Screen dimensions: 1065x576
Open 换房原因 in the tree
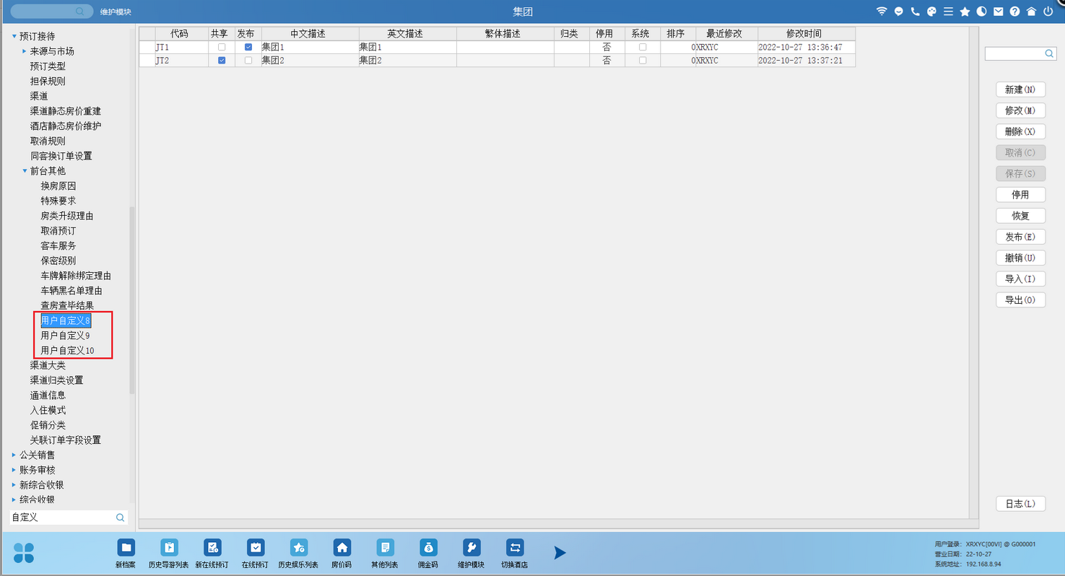click(x=58, y=186)
